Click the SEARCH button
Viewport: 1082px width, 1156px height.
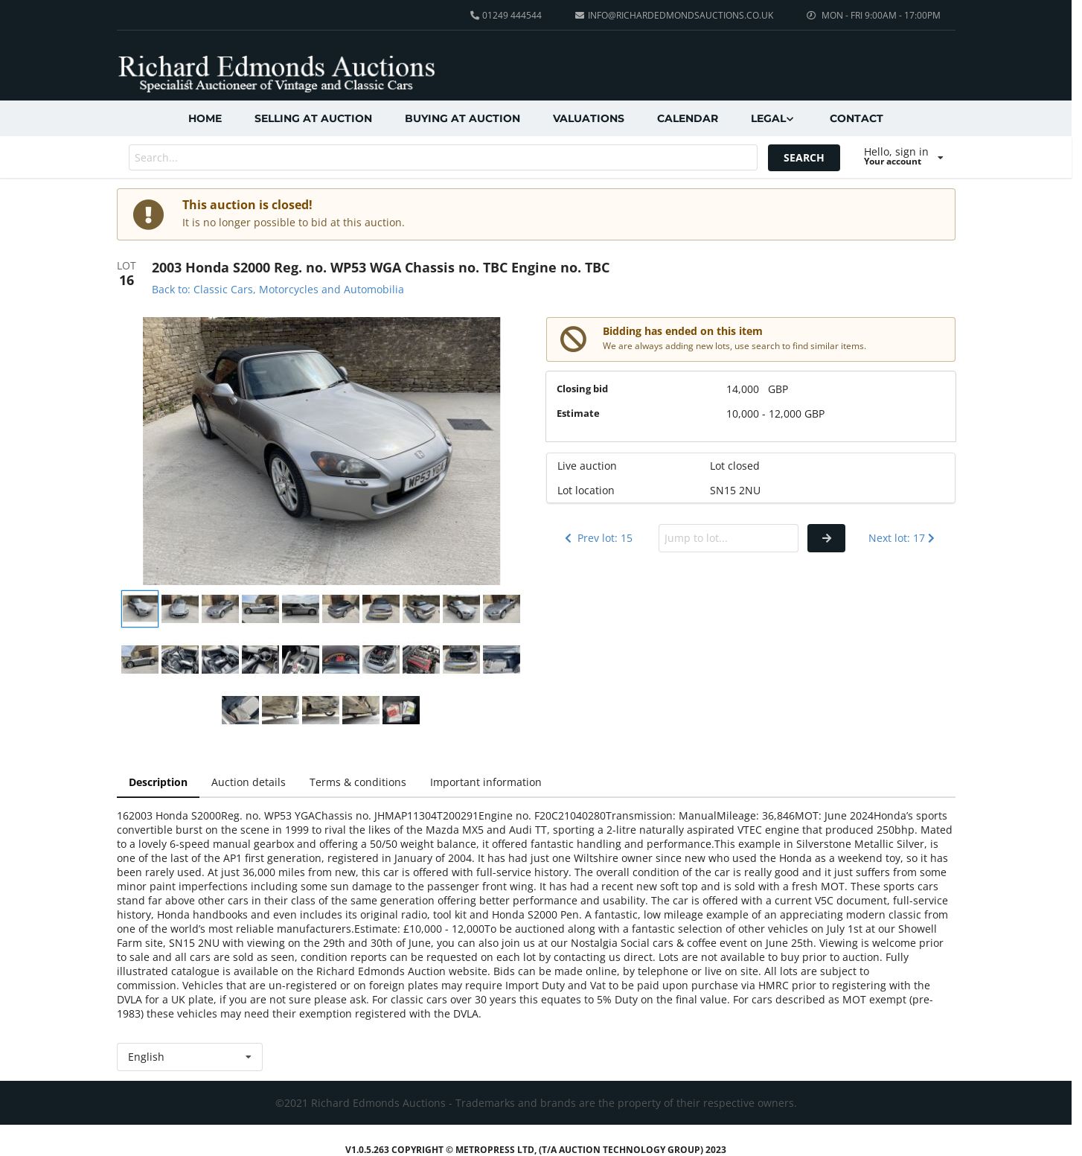tap(804, 158)
